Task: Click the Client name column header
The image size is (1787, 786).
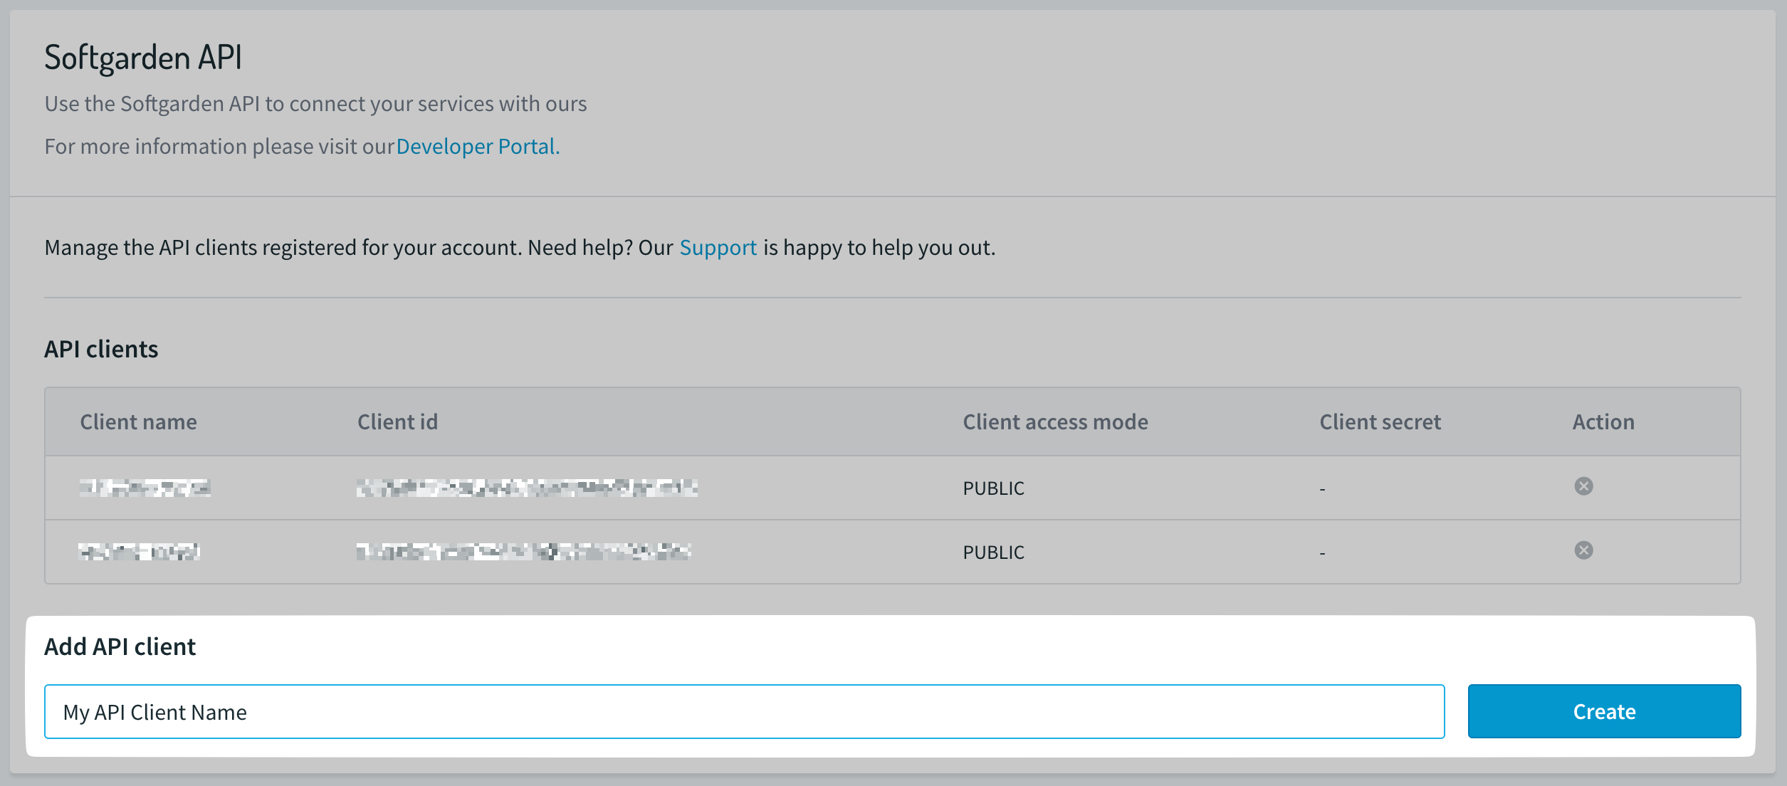Action: [x=138, y=421]
